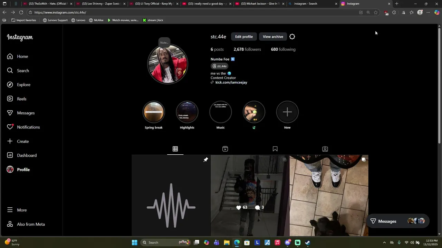Open the profile settings gear icon
The height and width of the screenshot is (248, 442).
point(292,37)
